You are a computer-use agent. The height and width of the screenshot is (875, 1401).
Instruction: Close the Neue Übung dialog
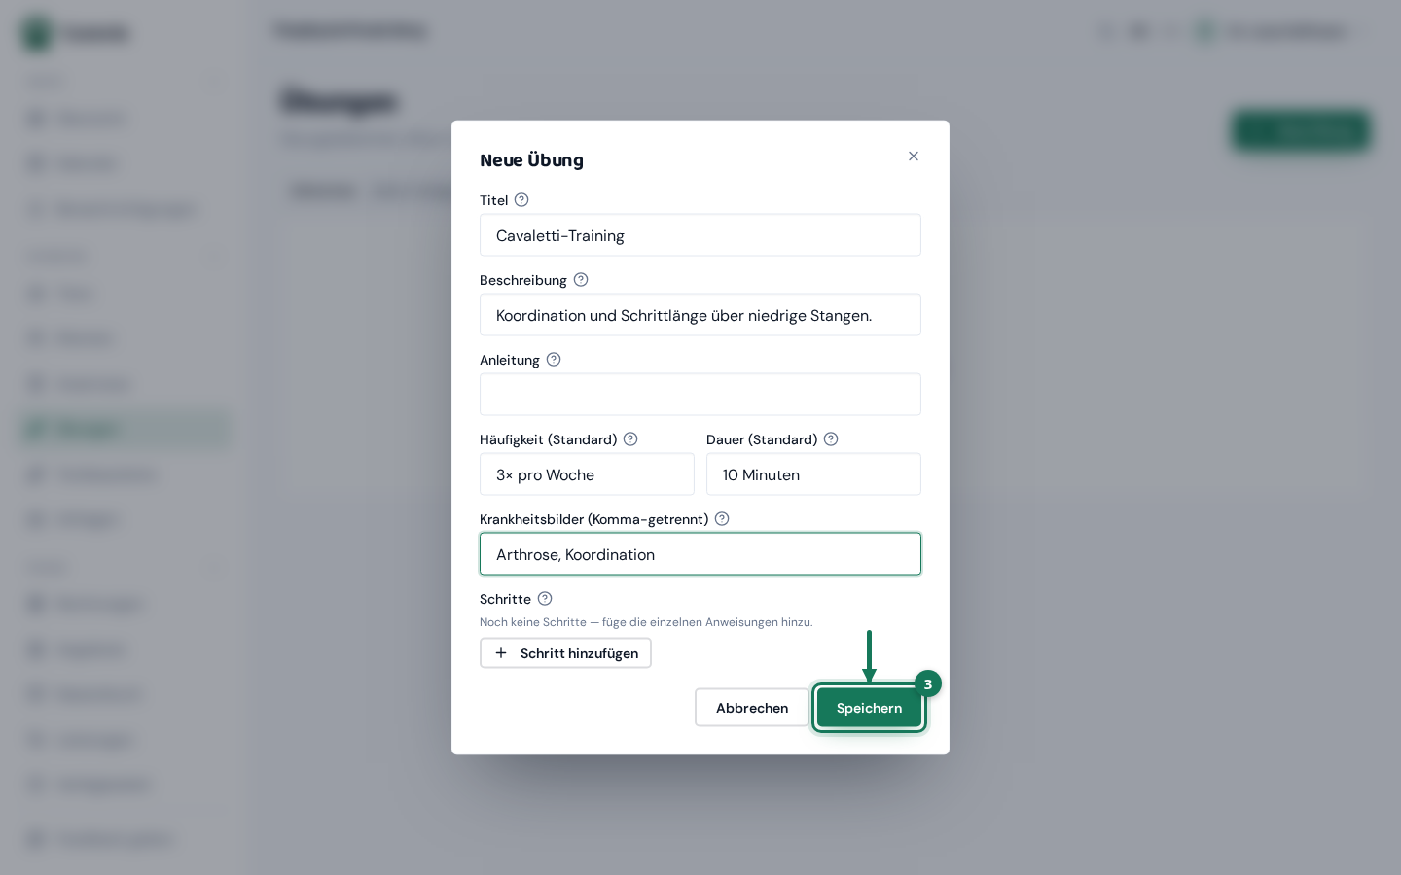(x=914, y=157)
